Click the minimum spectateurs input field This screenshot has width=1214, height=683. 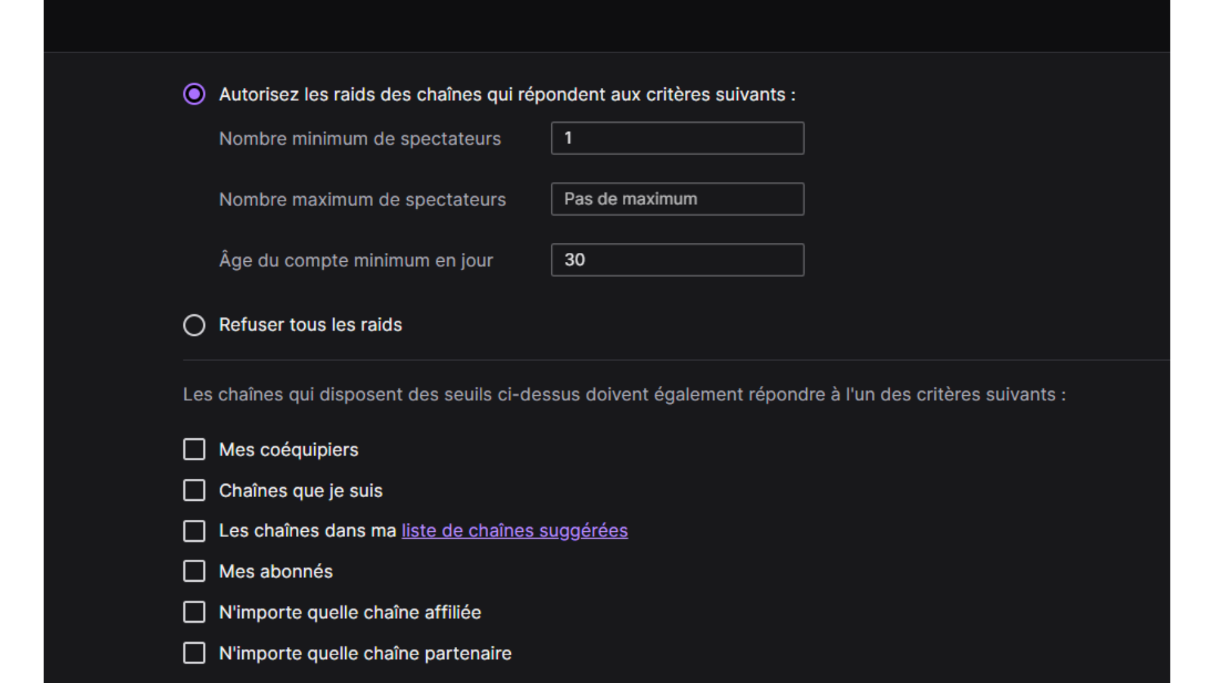pyautogui.click(x=677, y=138)
